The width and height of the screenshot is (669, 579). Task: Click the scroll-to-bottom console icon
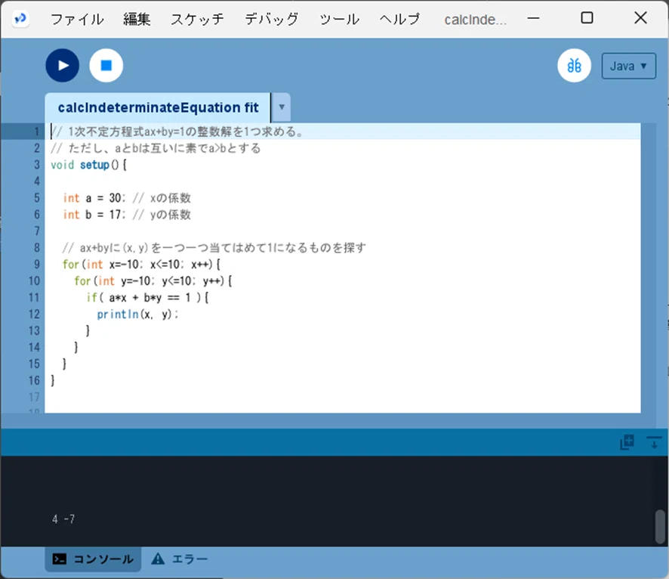pos(654,442)
